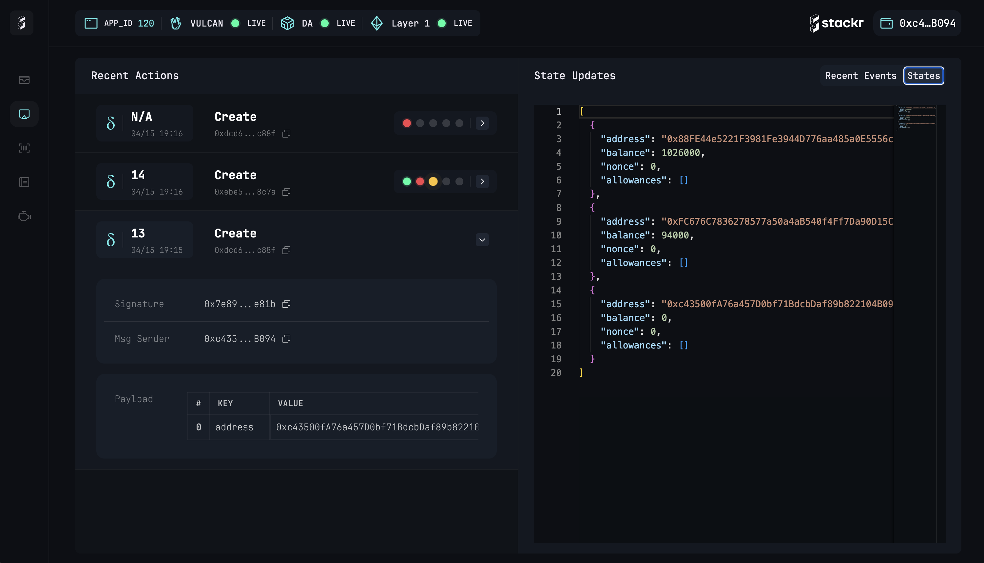The width and height of the screenshot is (984, 563).
Task: Toggle Layer 1 LIVE status indicator
Action: pos(443,23)
